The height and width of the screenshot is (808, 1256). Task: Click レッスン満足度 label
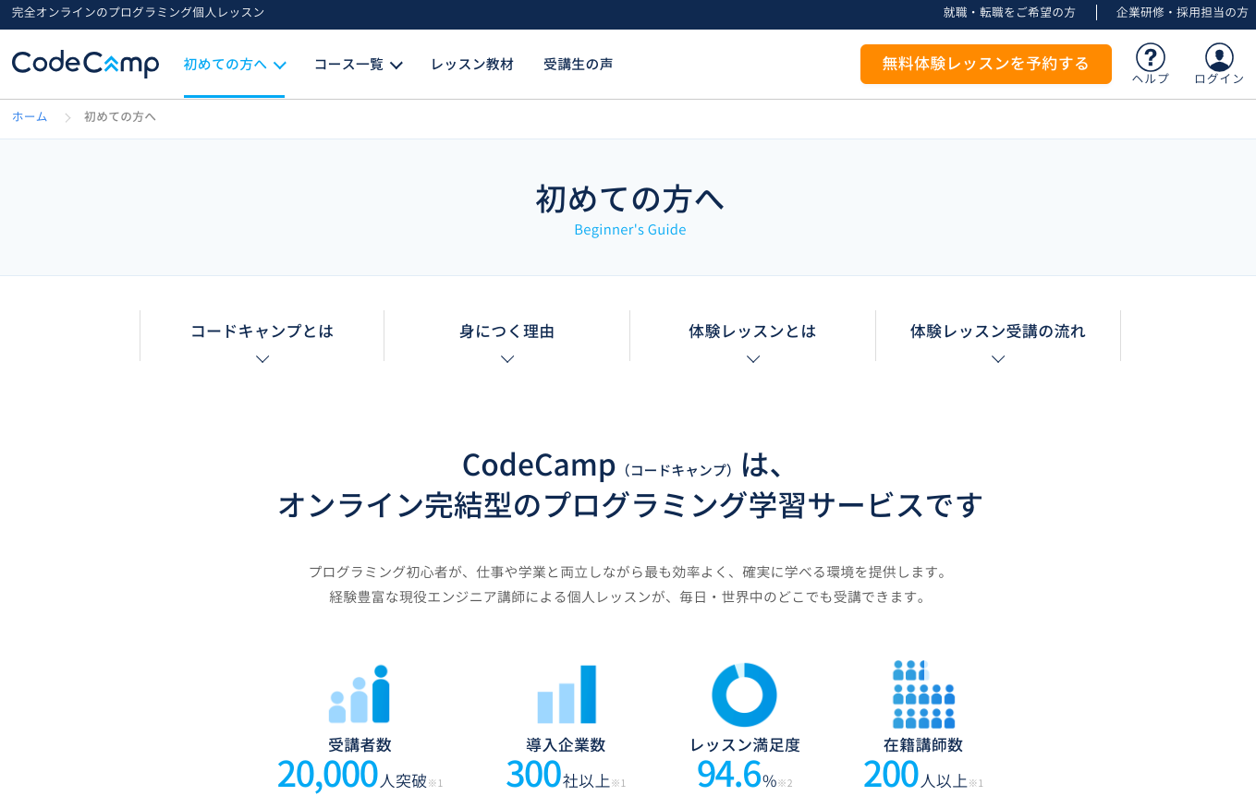coord(745,745)
